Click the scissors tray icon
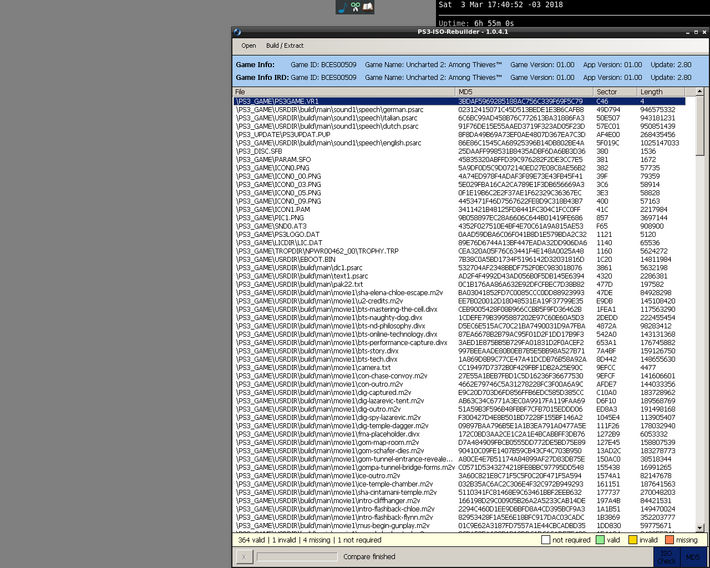Screen dimensions: 710x568 355,7
